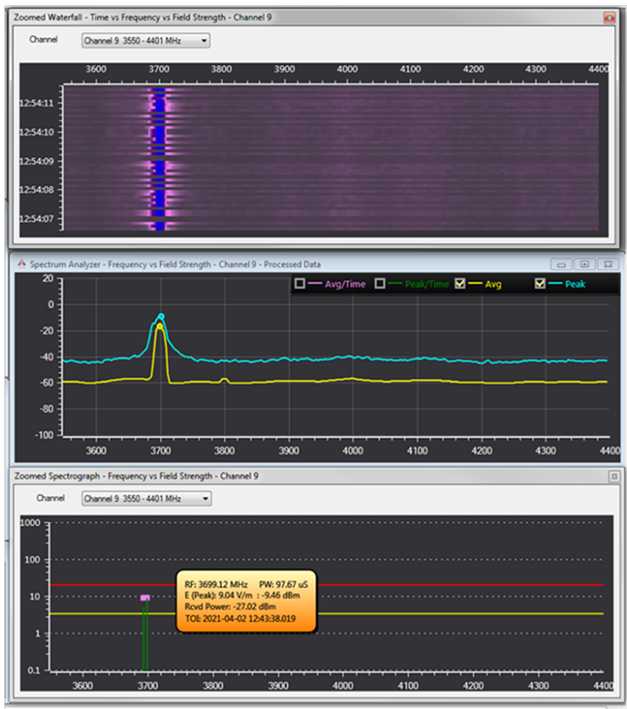
Task: Uncheck the Peak trace checkbox
Action: click(x=540, y=284)
